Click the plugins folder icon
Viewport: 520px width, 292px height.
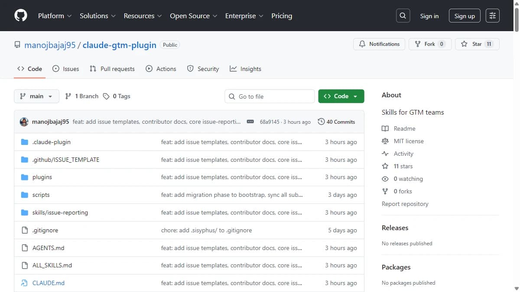25,177
